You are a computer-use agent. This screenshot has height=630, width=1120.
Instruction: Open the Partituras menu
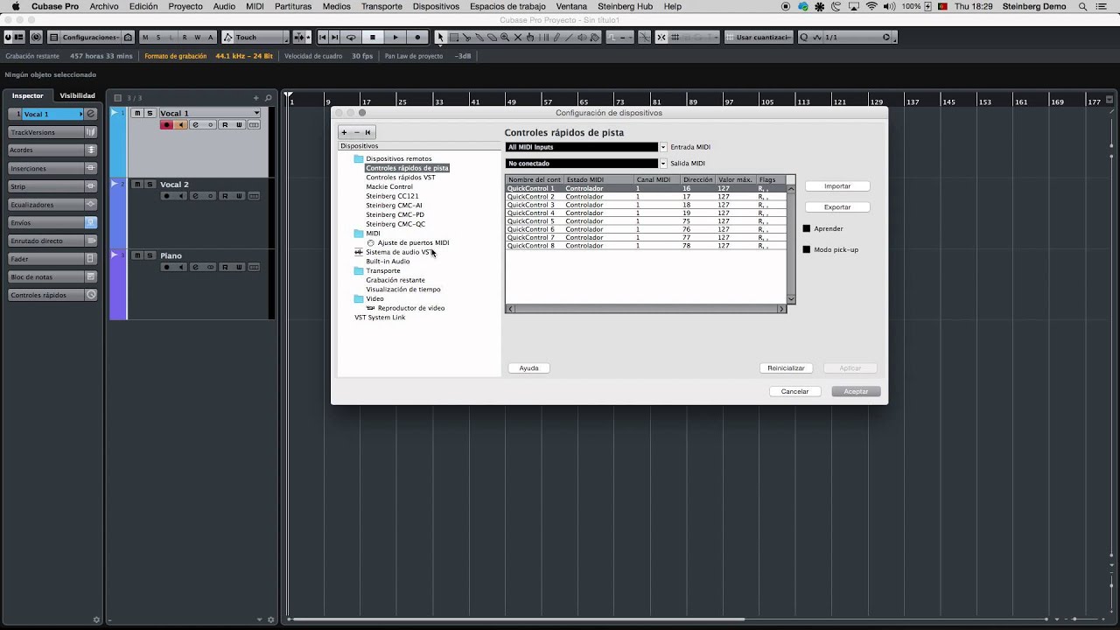[x=293, y=6]
